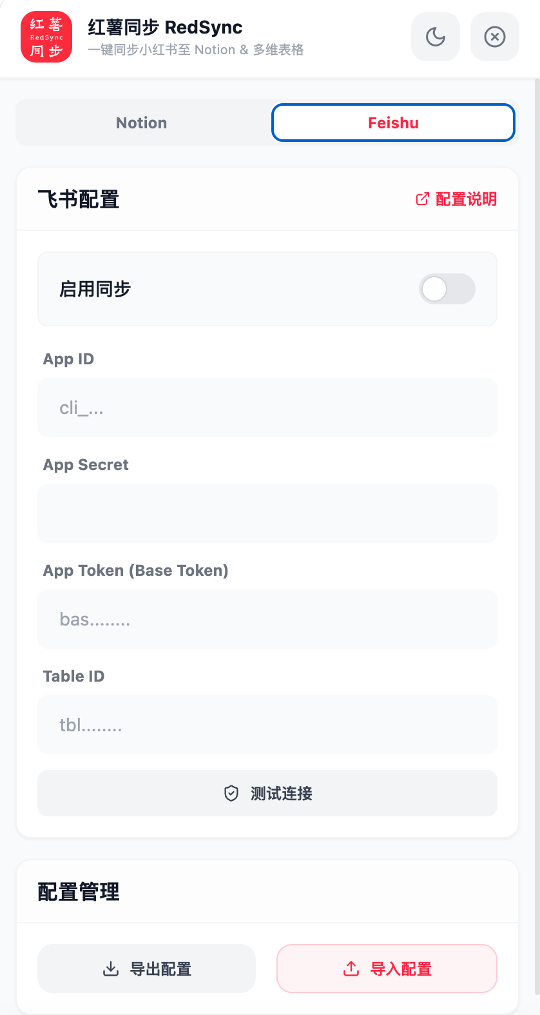Open the 配置说明 link
540x1015 pixels.
tap(466, 199)
